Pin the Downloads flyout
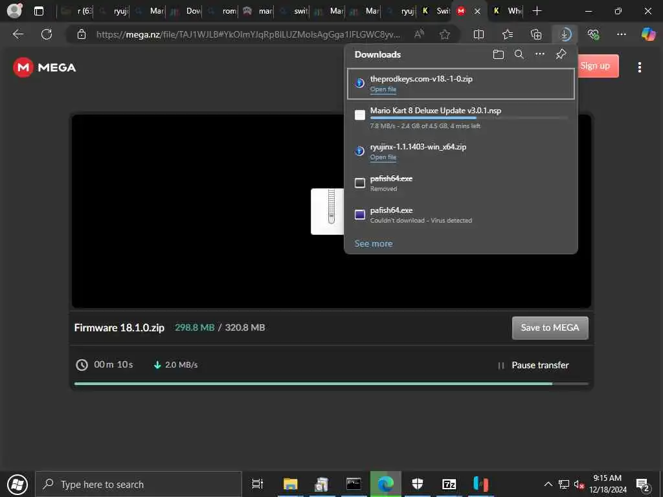663x497 pixels. point(561,54)
